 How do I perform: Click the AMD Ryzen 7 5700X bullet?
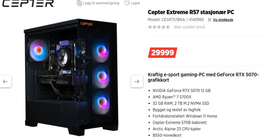(172, 97)
